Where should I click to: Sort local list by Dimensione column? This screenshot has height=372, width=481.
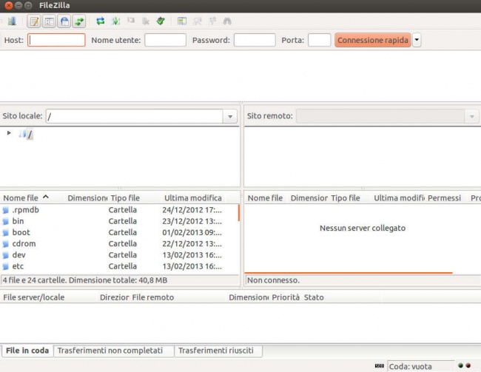[x=87, y=198]
